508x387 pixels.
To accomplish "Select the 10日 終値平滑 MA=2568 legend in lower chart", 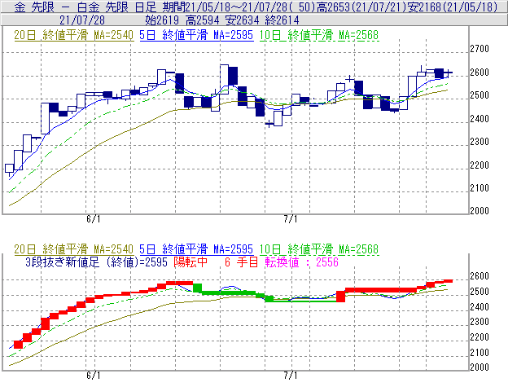I will coord(319,249).
